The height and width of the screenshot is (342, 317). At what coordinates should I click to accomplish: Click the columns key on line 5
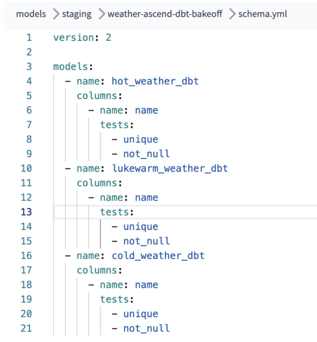(97, 96)
